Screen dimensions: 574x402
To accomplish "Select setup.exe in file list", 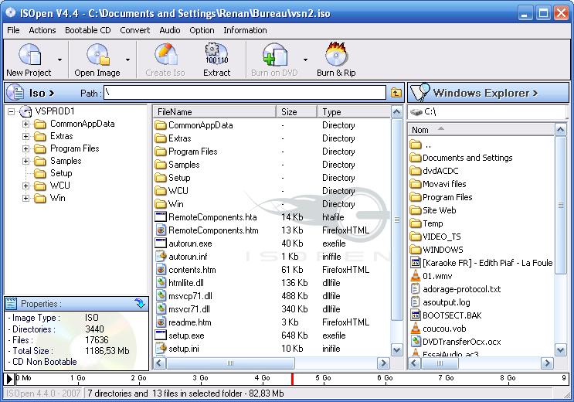I will tap(186, 336).
